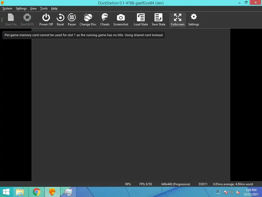Open the monitor app in taskbar
The width and height of the screenshot is (262, 197).
[68, 192]
